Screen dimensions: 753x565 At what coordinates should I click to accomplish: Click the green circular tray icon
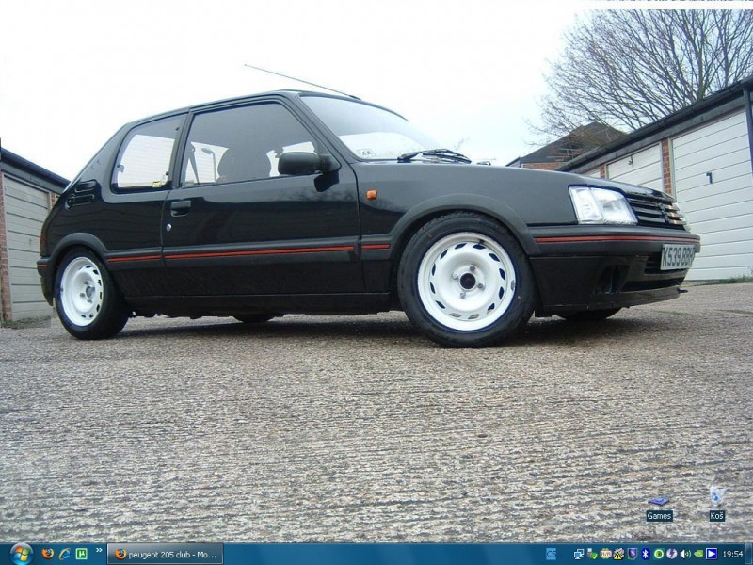pyautogui.click(x=658, y=554)
